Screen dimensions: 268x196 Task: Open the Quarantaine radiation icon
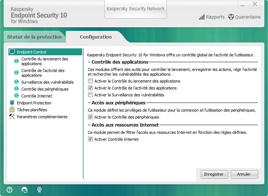coord(231,17)
